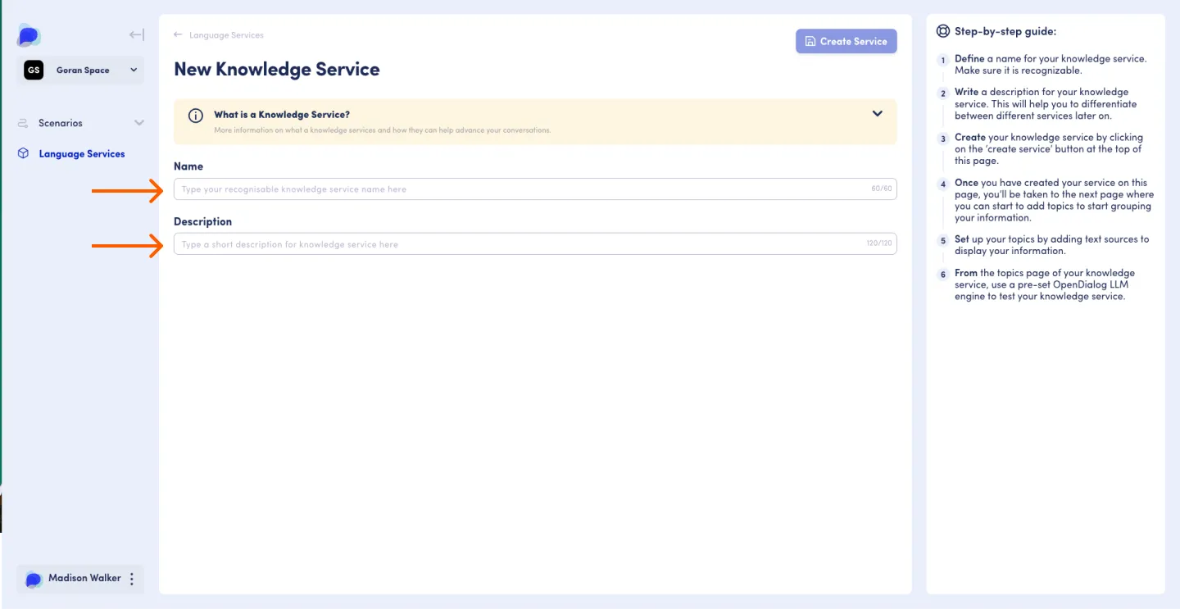Click guide step 3 Create your knowledge service
This screenshot has width=1180, height=609.
pos(1049,149)
